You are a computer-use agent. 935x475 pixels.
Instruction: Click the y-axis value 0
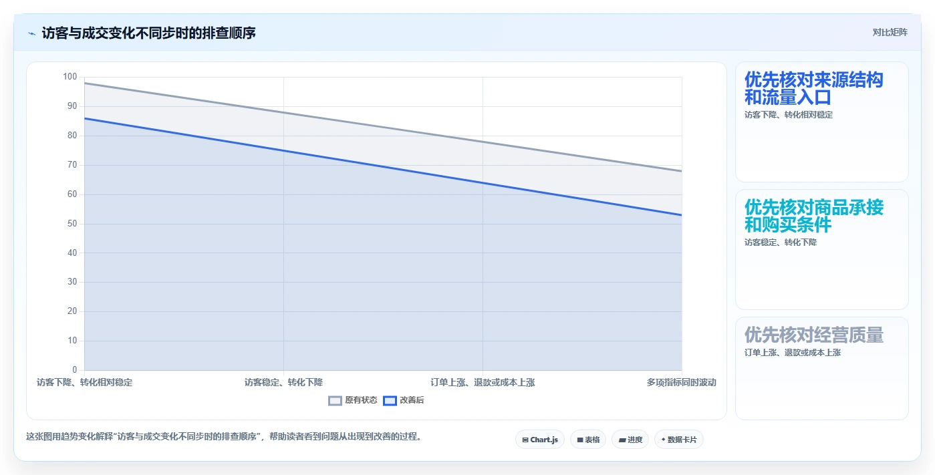click(x=75, y=369)
